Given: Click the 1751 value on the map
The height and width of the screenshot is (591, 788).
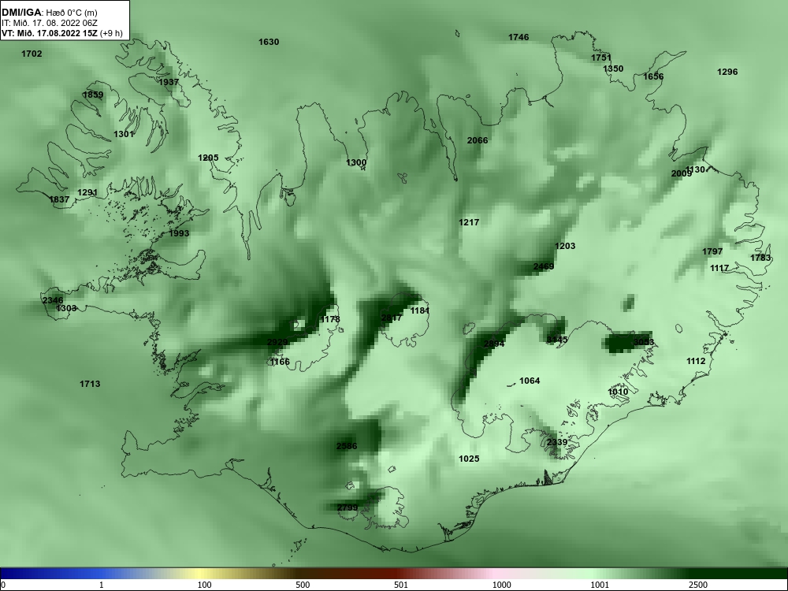Looking at the screenshot, I should [x=601, y=58].
